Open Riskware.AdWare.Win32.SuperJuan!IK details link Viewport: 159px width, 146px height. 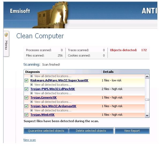point(60,80)
